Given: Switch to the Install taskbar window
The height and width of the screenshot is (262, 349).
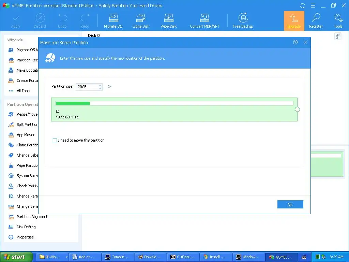Looking at the screenshot, I should (215, 257).
